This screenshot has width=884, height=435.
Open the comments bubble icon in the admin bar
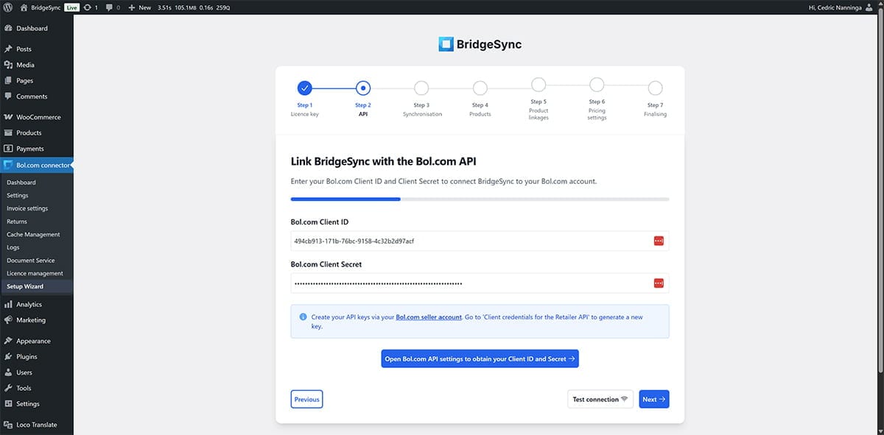(x=109, y=7)
